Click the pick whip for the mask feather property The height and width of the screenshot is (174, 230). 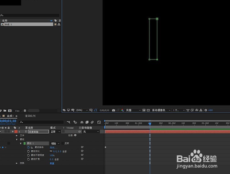coord(82,151)
